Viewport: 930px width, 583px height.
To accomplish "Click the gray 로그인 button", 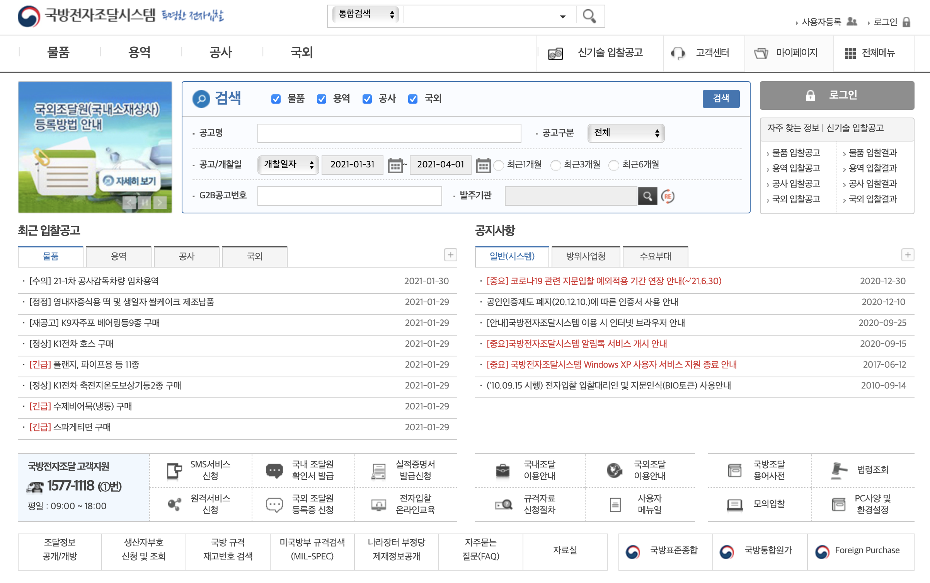I will [x=837, y=95].
